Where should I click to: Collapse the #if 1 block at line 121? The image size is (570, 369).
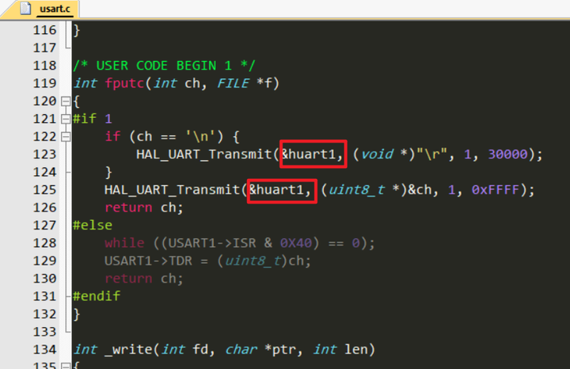pos(66,119)
